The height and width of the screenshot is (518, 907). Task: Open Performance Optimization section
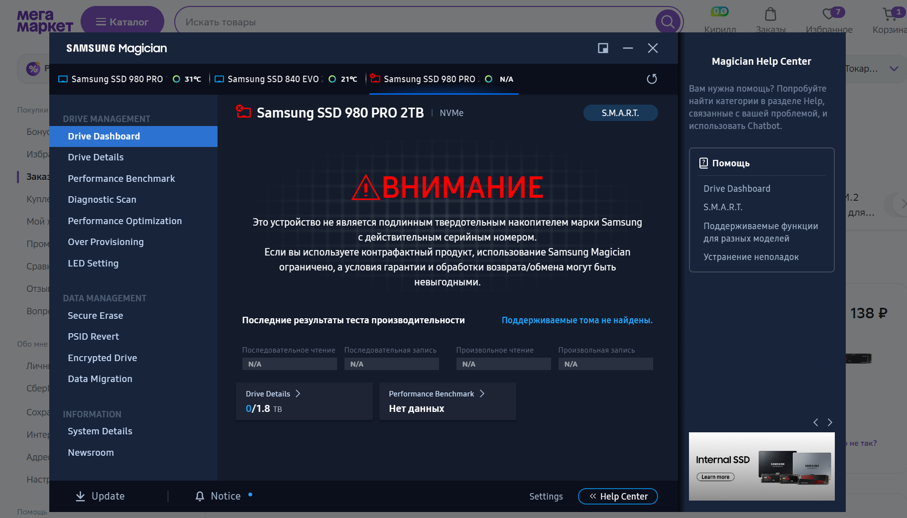click(x=125, y=221)
